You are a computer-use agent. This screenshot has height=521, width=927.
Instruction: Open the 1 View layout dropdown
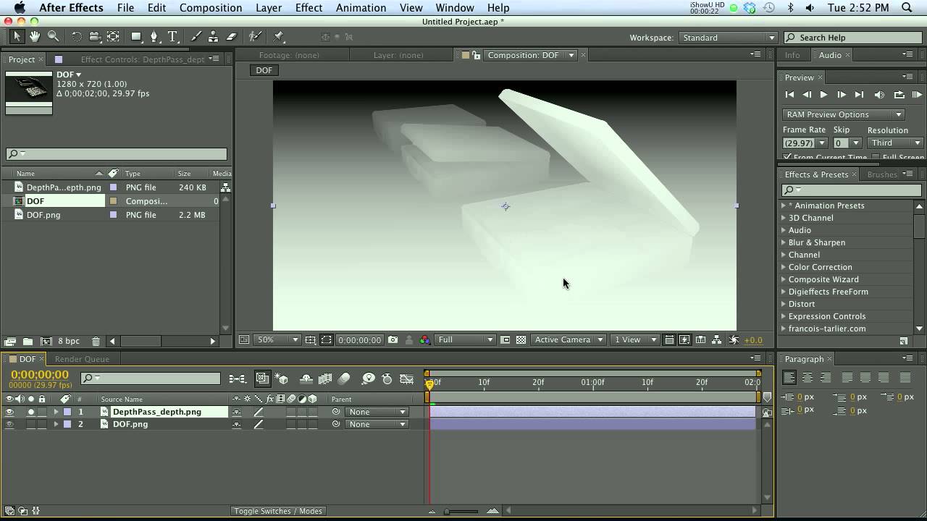[x=634, y=340]
